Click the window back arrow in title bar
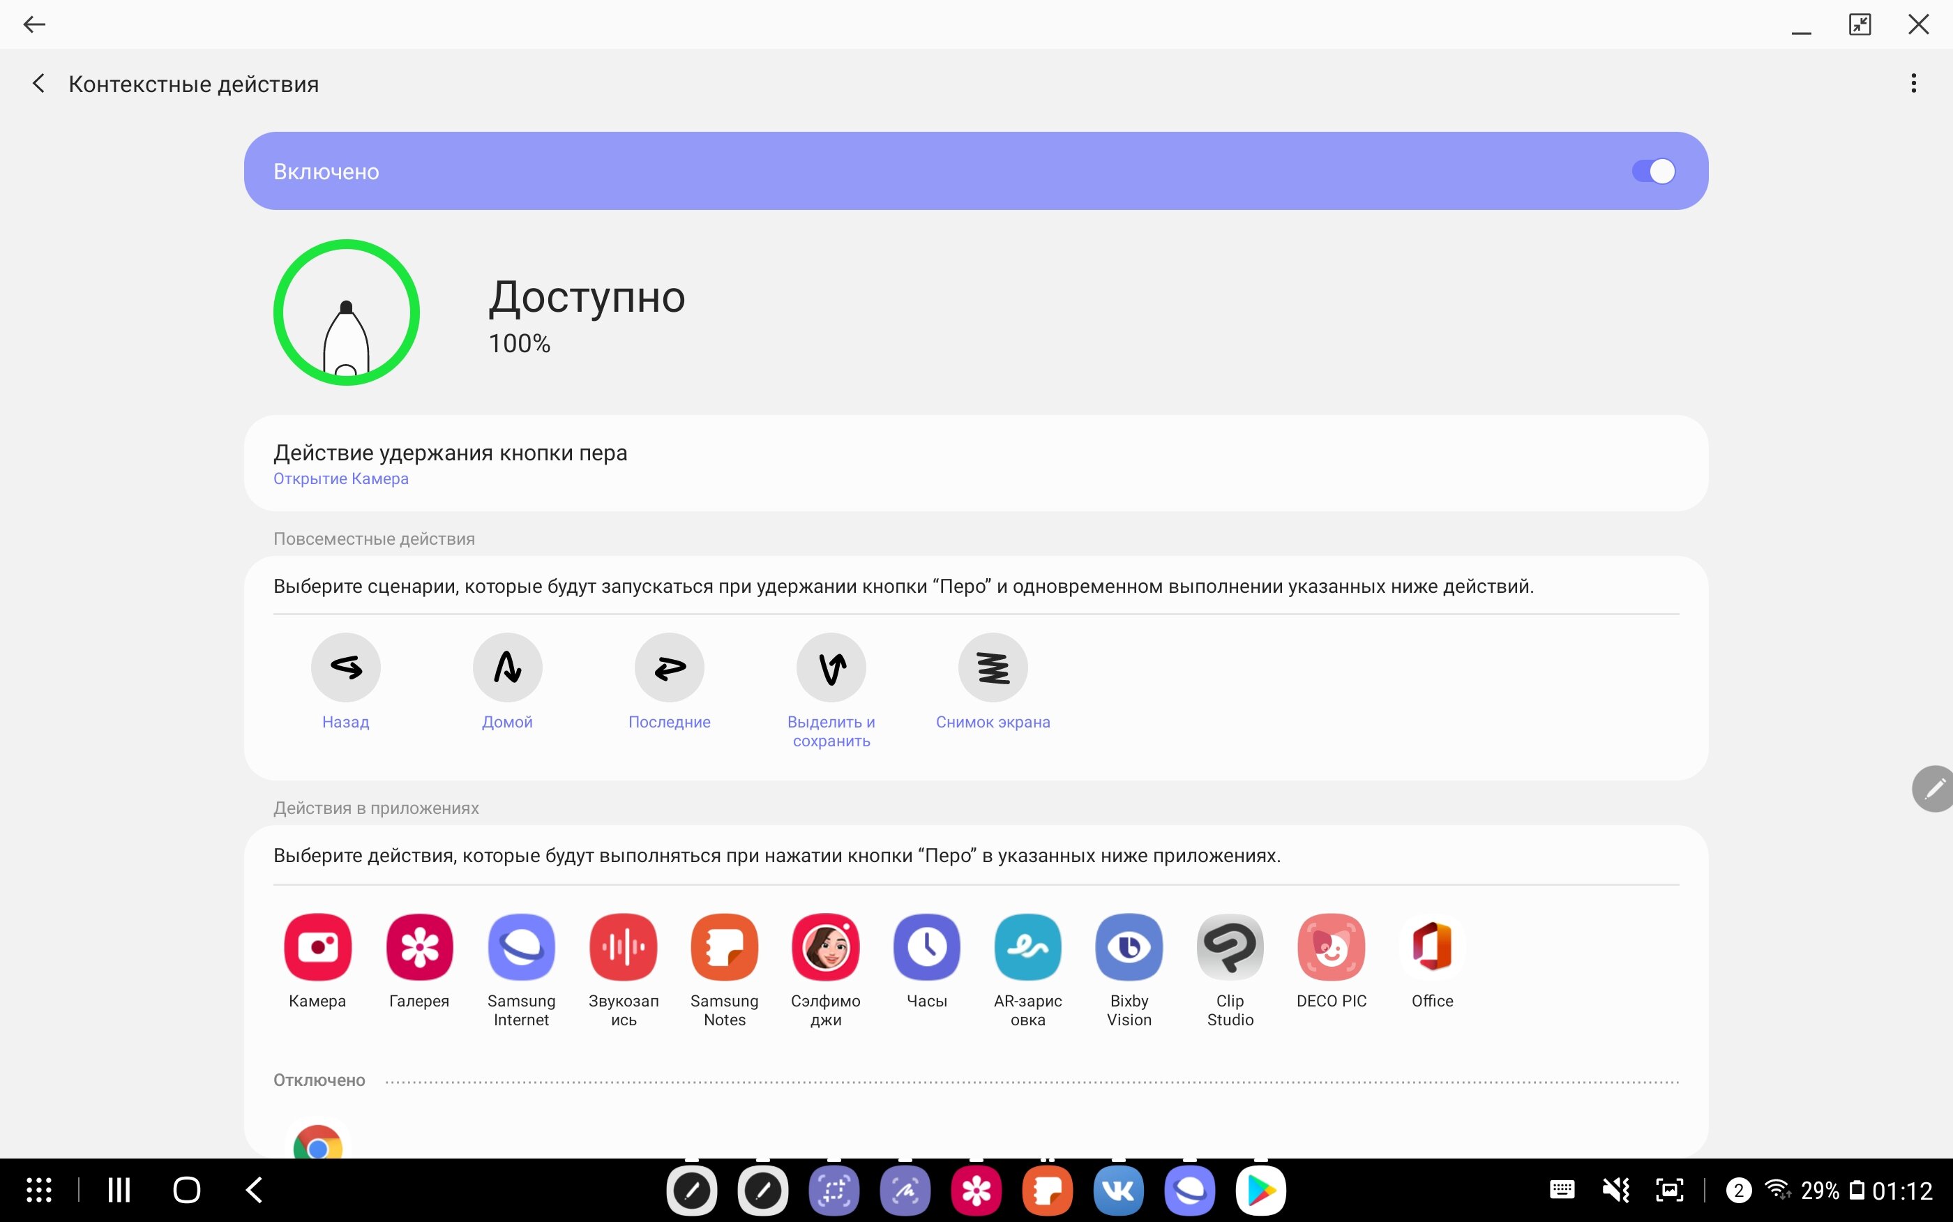 click(x=34, y=24)
